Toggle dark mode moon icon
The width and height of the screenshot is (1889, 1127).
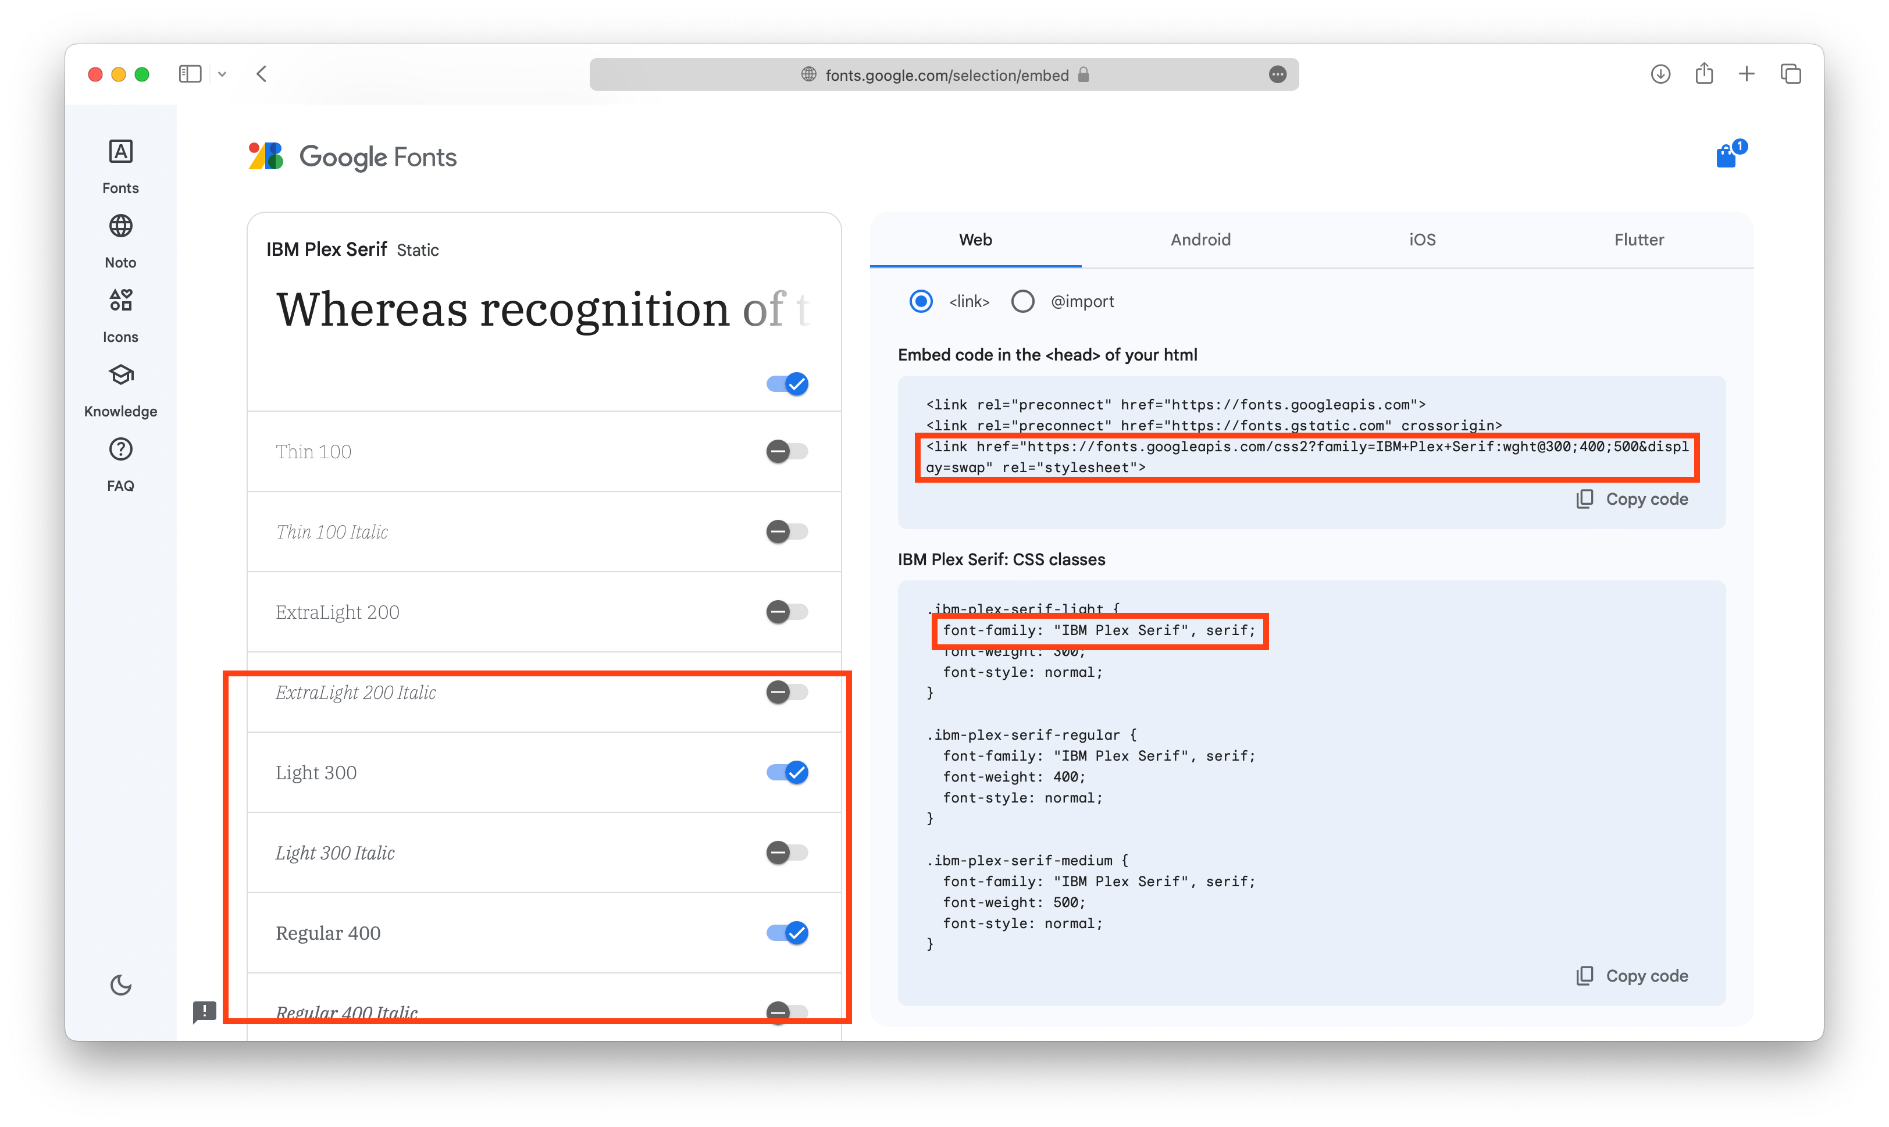120,985
